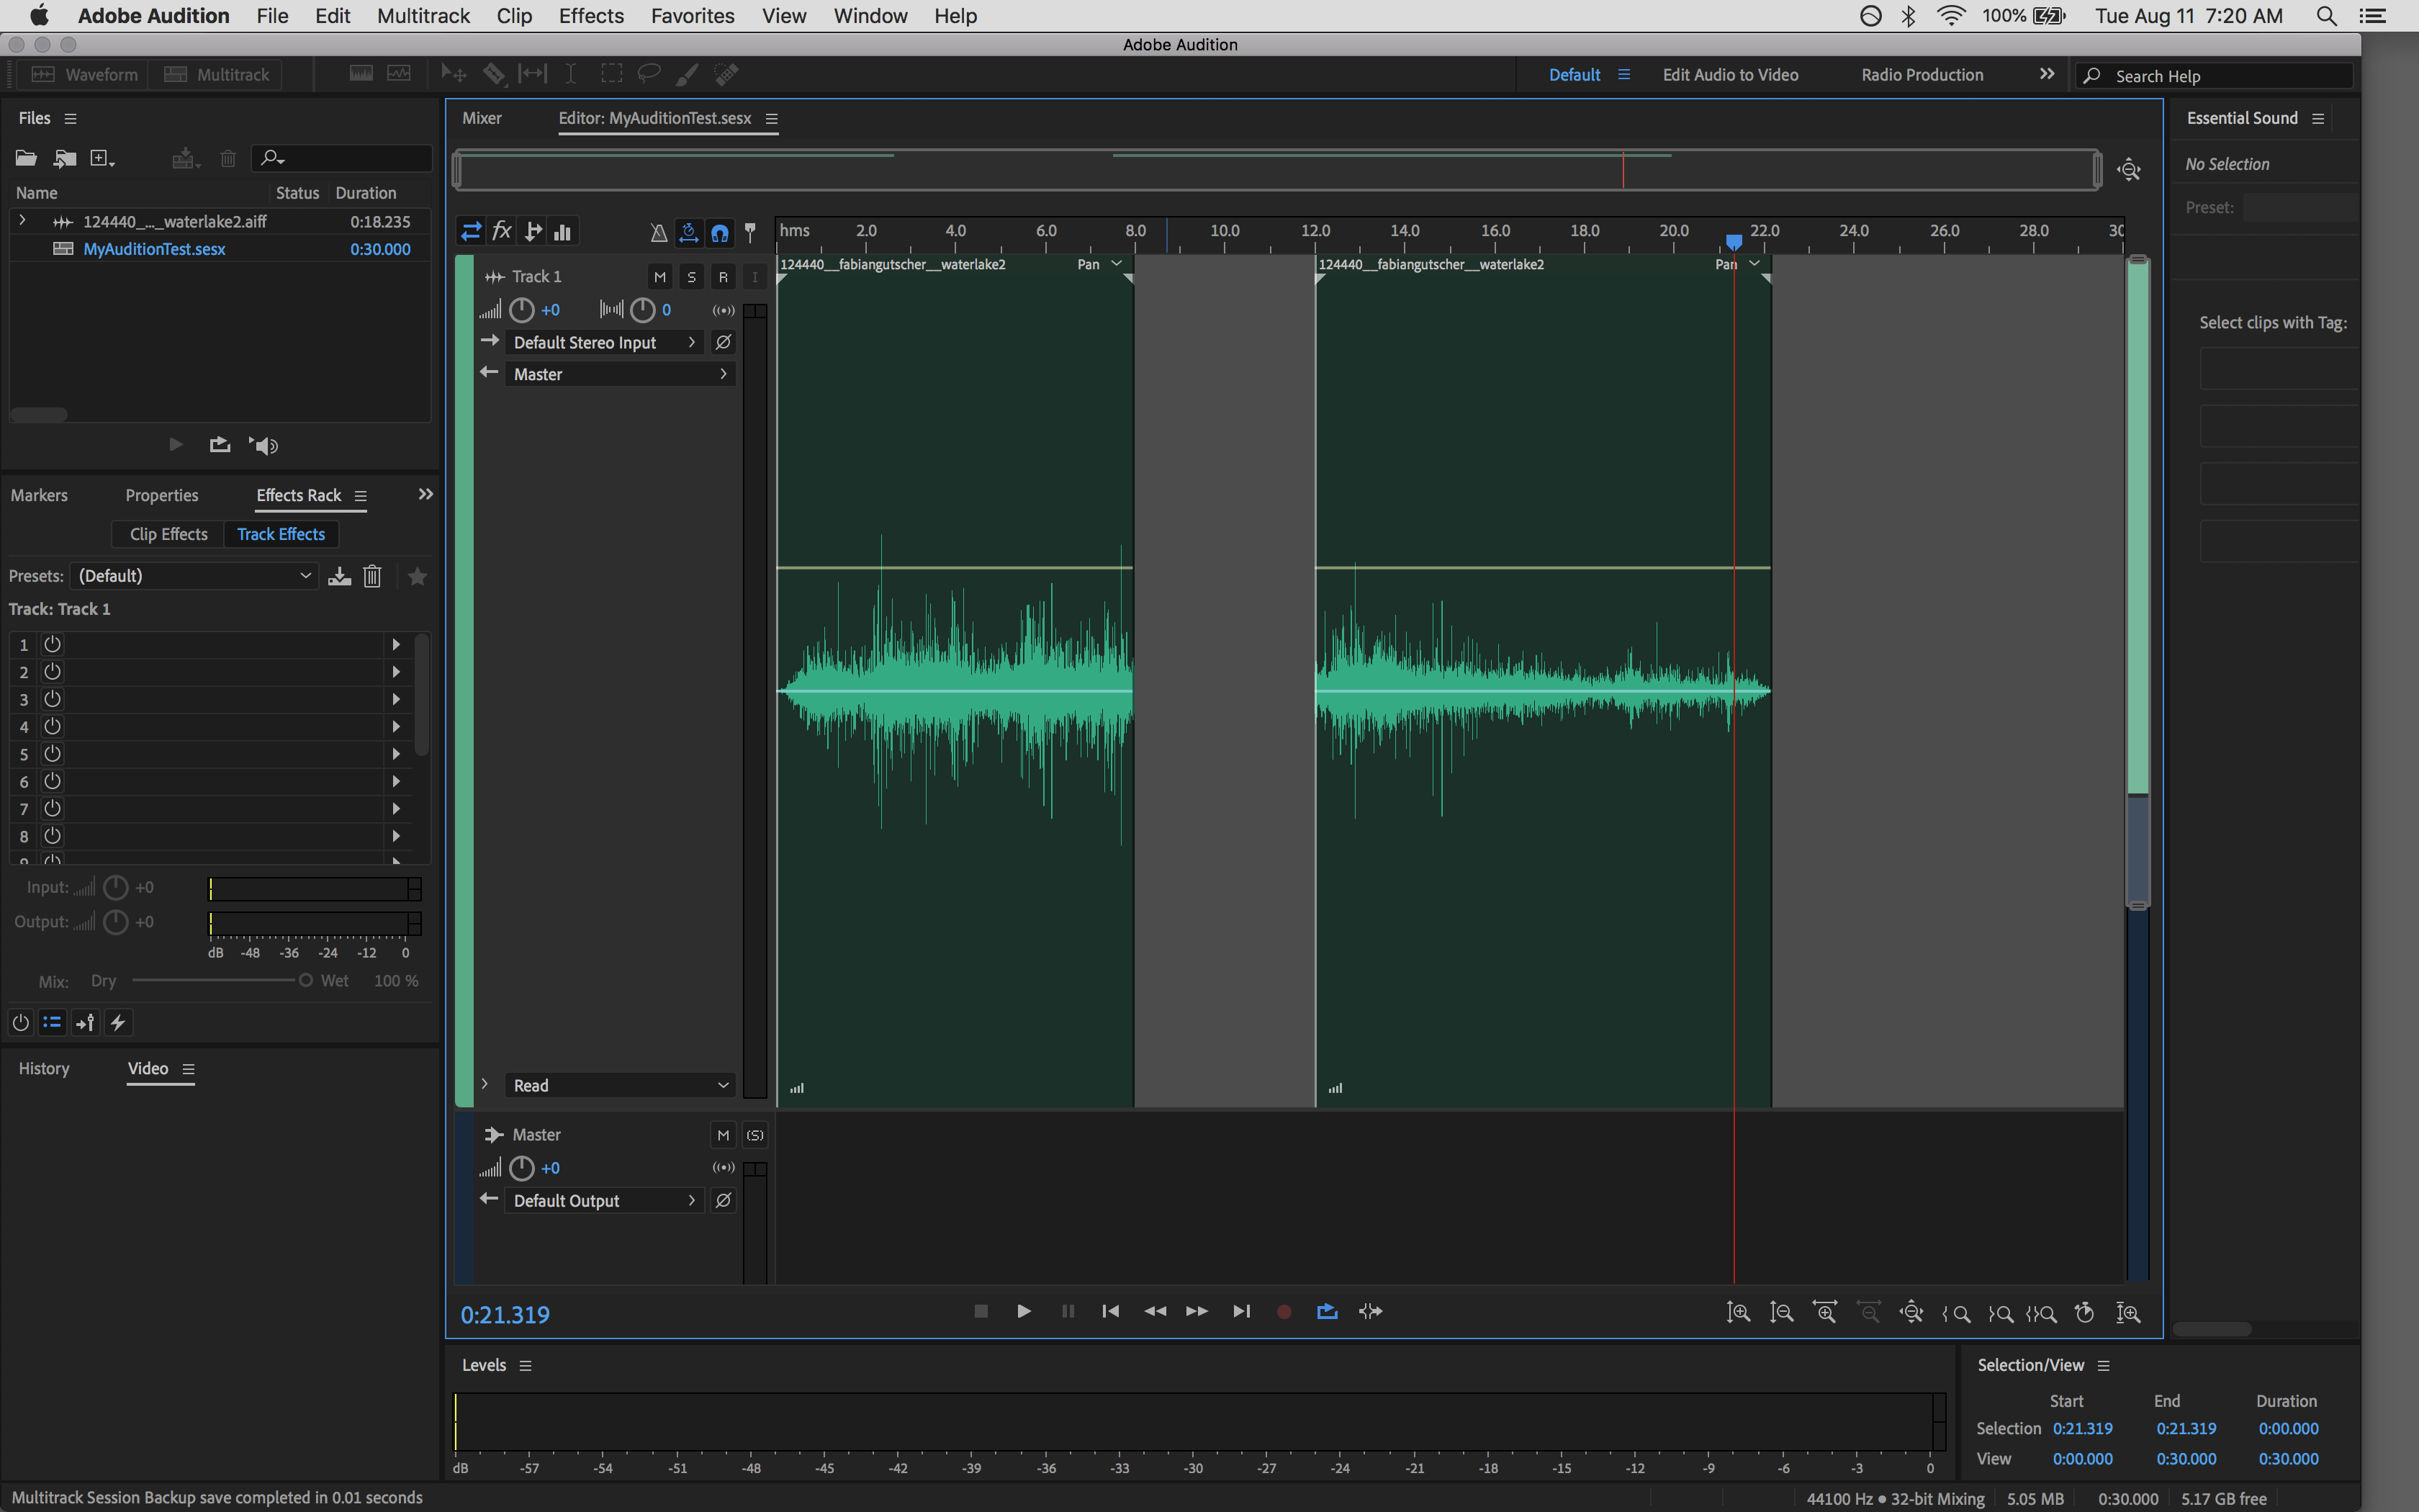Viewport: 2419px width, 1512px height.
Task: Switch to the Mixer tab
Action: [x=482, y=118]
